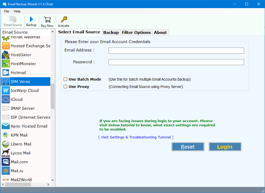Click the app icon in title bar

tap(4, 4)
